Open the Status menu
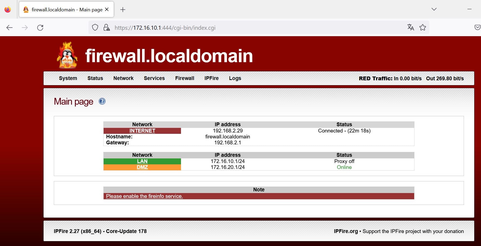 pos(95,78)
